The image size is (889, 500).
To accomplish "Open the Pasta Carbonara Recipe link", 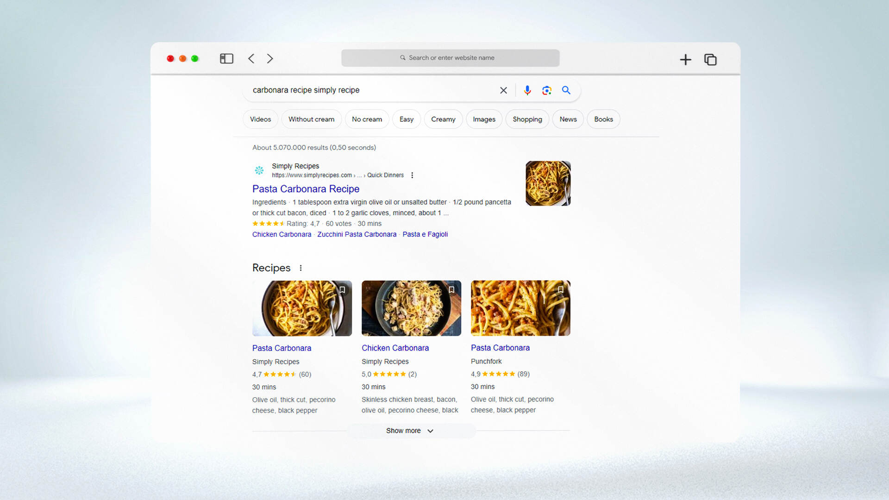I will [x=306, y=189].
